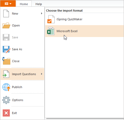Click the Microsoft Excel spreadsheet icon
This screenshot has width=124, height=120.
[x=51, y=31]
